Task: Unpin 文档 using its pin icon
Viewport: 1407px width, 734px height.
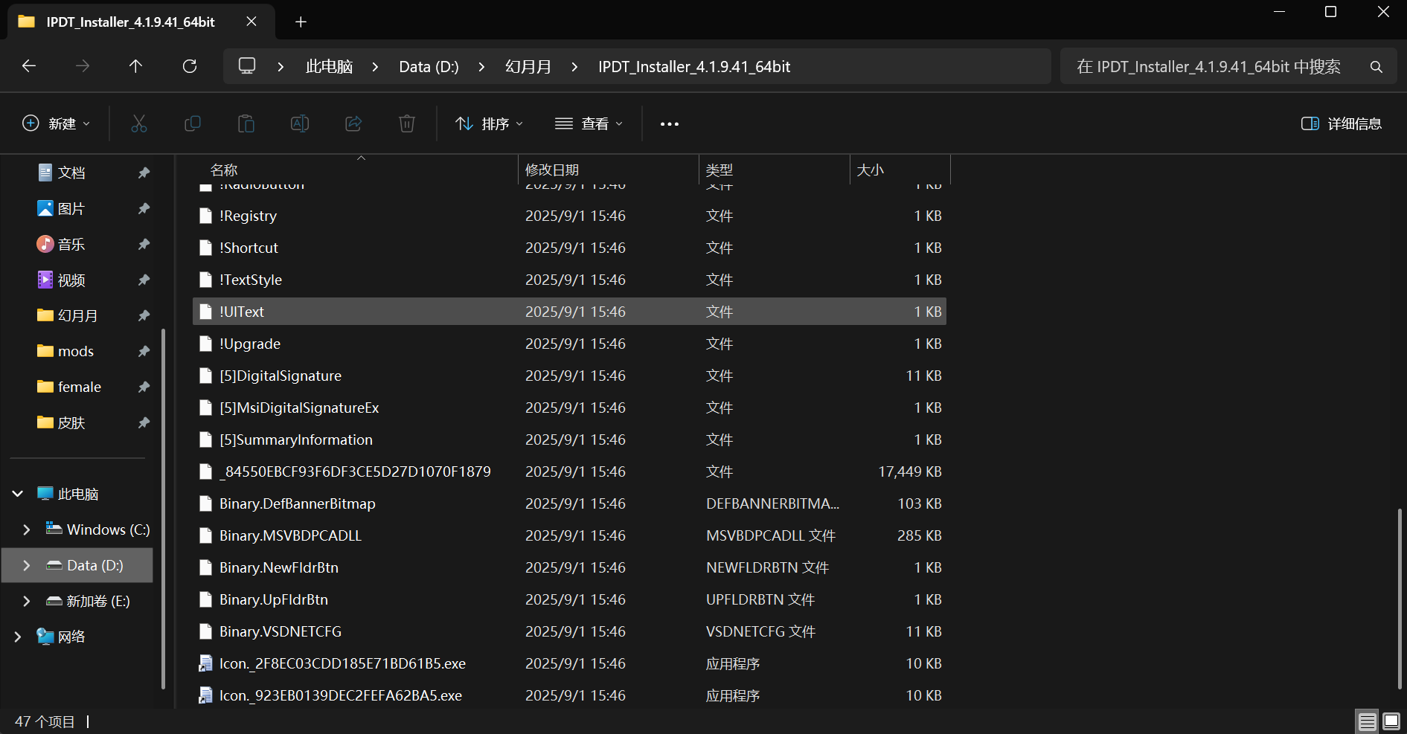Action: 144,173
